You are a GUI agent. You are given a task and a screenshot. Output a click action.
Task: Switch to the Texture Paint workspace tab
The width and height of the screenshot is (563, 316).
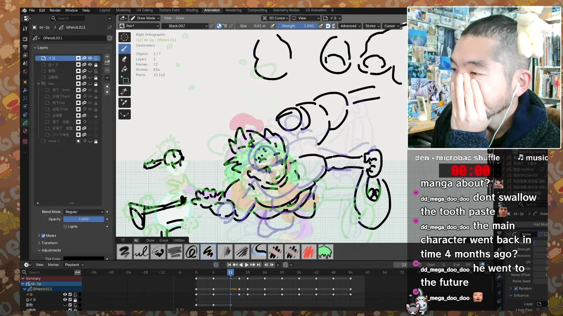pos(169,10)
